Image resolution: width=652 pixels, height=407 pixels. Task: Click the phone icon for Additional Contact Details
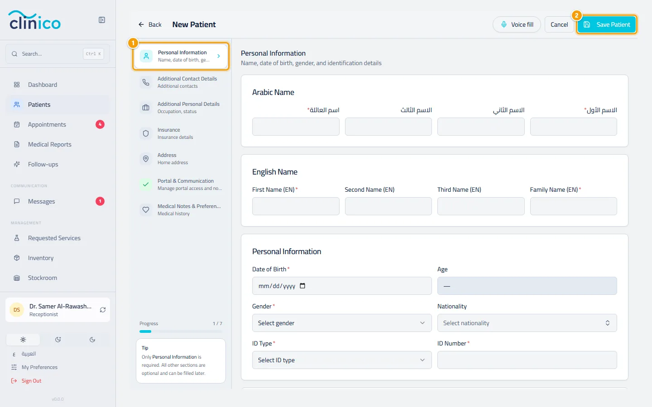(x=146, y=82)
